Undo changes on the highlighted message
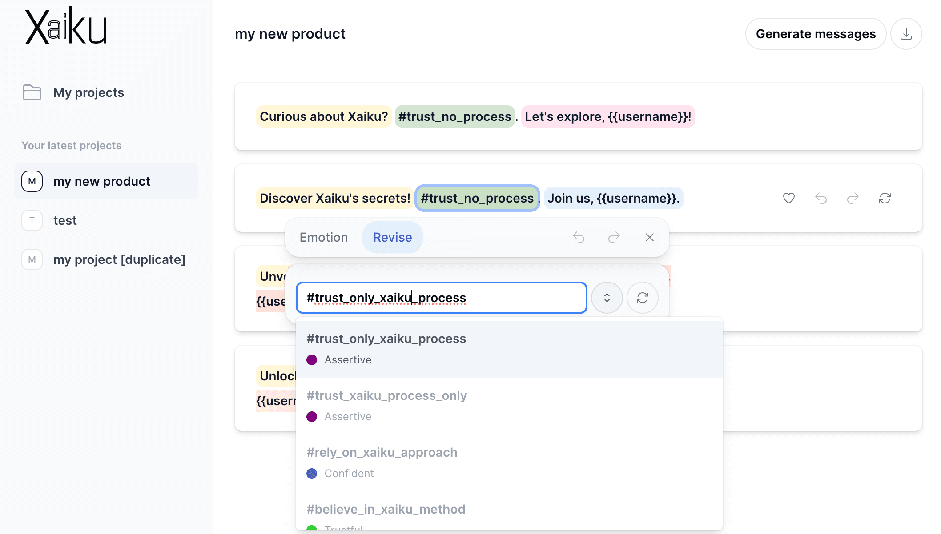This screenshot has height=534, width=941. (821, 198)
